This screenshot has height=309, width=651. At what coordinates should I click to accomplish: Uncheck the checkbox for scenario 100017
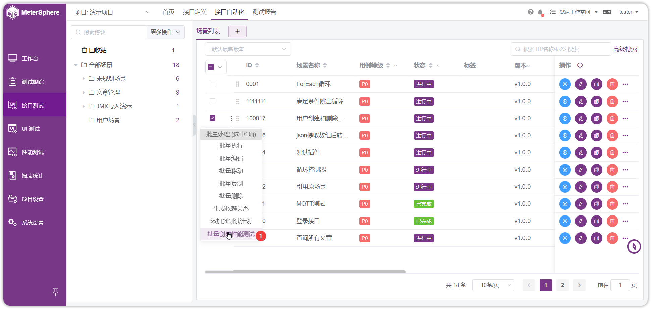(212, 118)
